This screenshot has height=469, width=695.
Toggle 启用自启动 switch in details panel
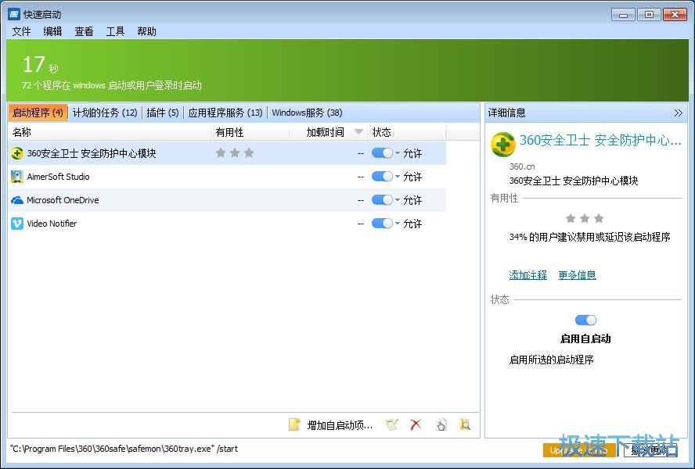[x=585, y=320]
